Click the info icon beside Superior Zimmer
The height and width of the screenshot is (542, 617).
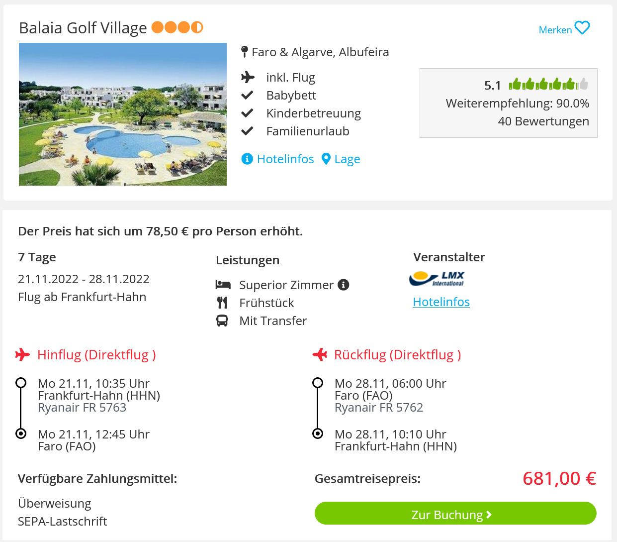(x=344, y=285)
